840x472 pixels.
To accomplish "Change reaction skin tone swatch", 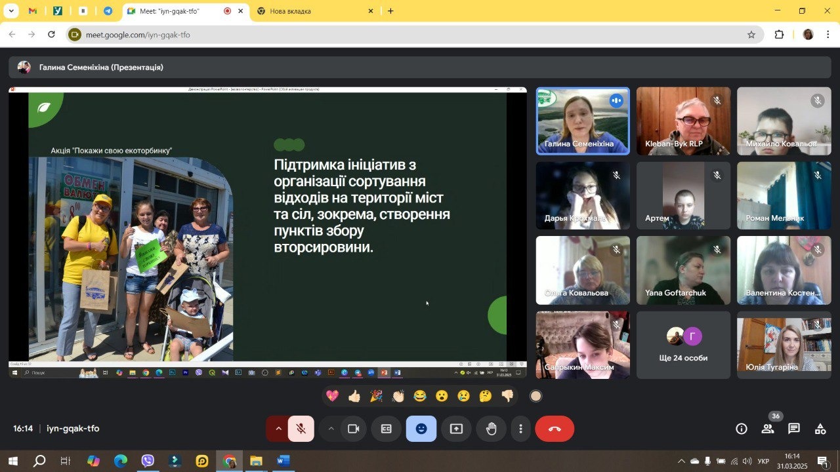I will (535, 396).
